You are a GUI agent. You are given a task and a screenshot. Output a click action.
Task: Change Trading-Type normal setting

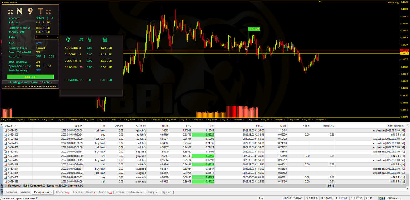click(x=40, y=48)
